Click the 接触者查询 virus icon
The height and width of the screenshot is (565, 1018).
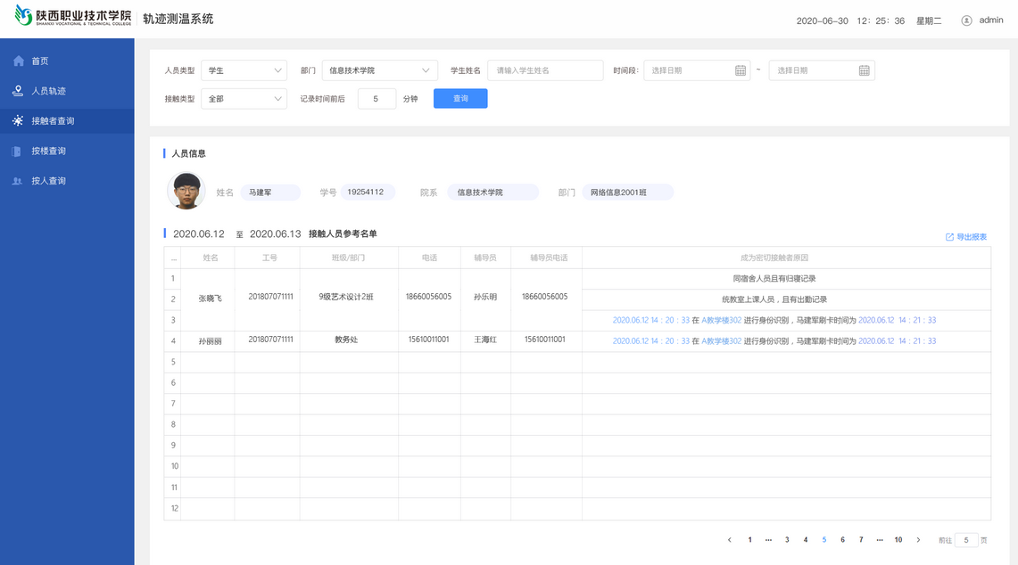click(x=18, y=121)
